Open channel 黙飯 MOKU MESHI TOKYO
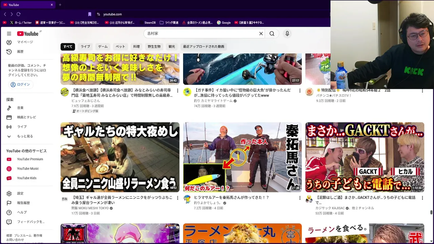The height and width of the screenshot is (244, 434). pos(90,208)
